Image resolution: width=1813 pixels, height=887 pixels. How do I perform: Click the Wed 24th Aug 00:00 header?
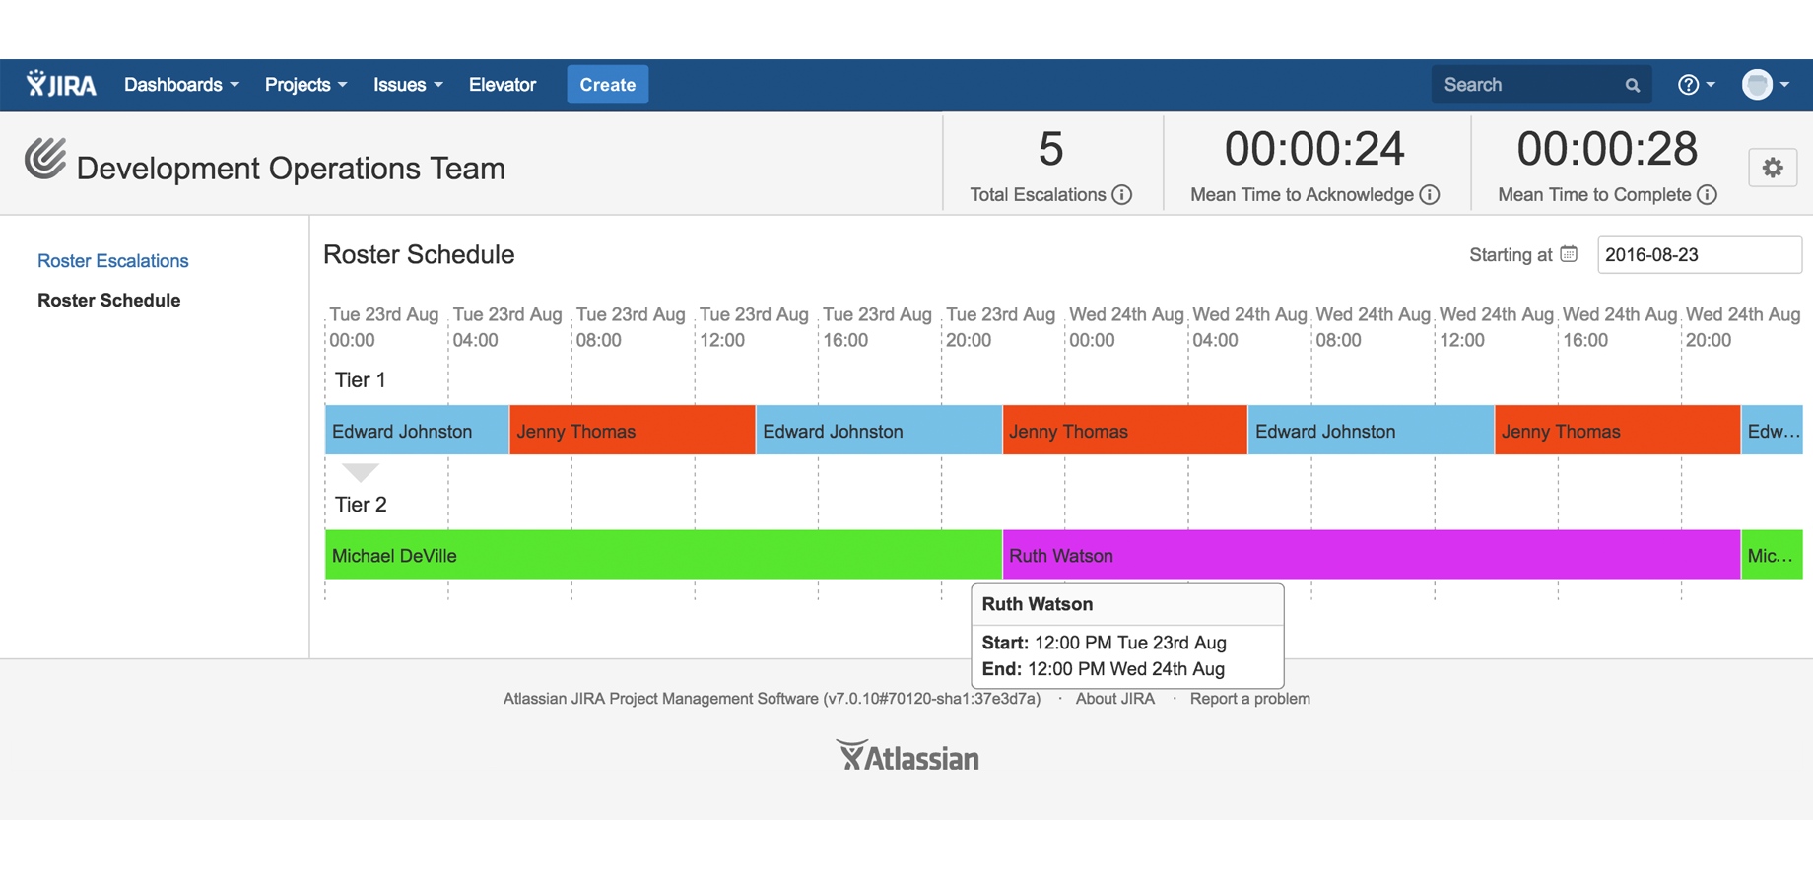[x=1126, y=327]
